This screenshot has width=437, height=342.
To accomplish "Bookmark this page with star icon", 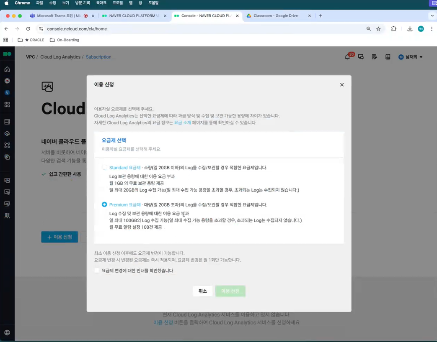I will click(x=378, y=28).
